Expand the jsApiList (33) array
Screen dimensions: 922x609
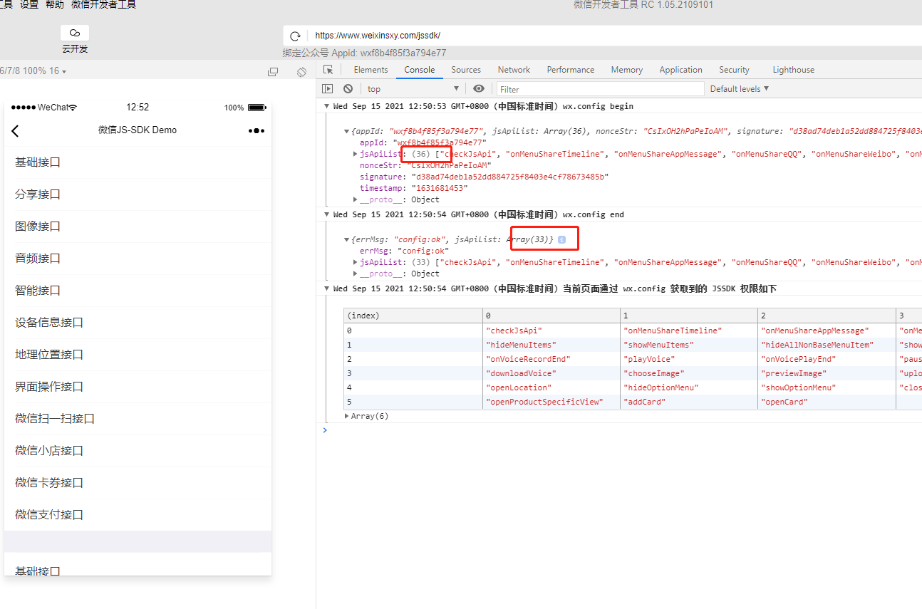click(x=356, y=262)
